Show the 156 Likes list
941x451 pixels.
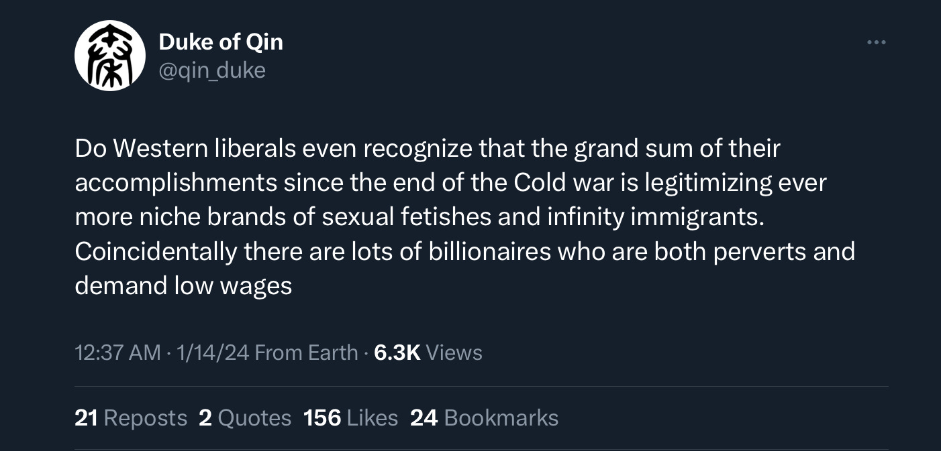point(350,417)
